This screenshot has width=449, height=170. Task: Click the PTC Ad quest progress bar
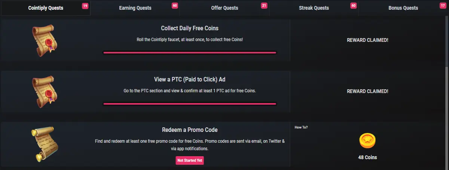coord(190,104)
